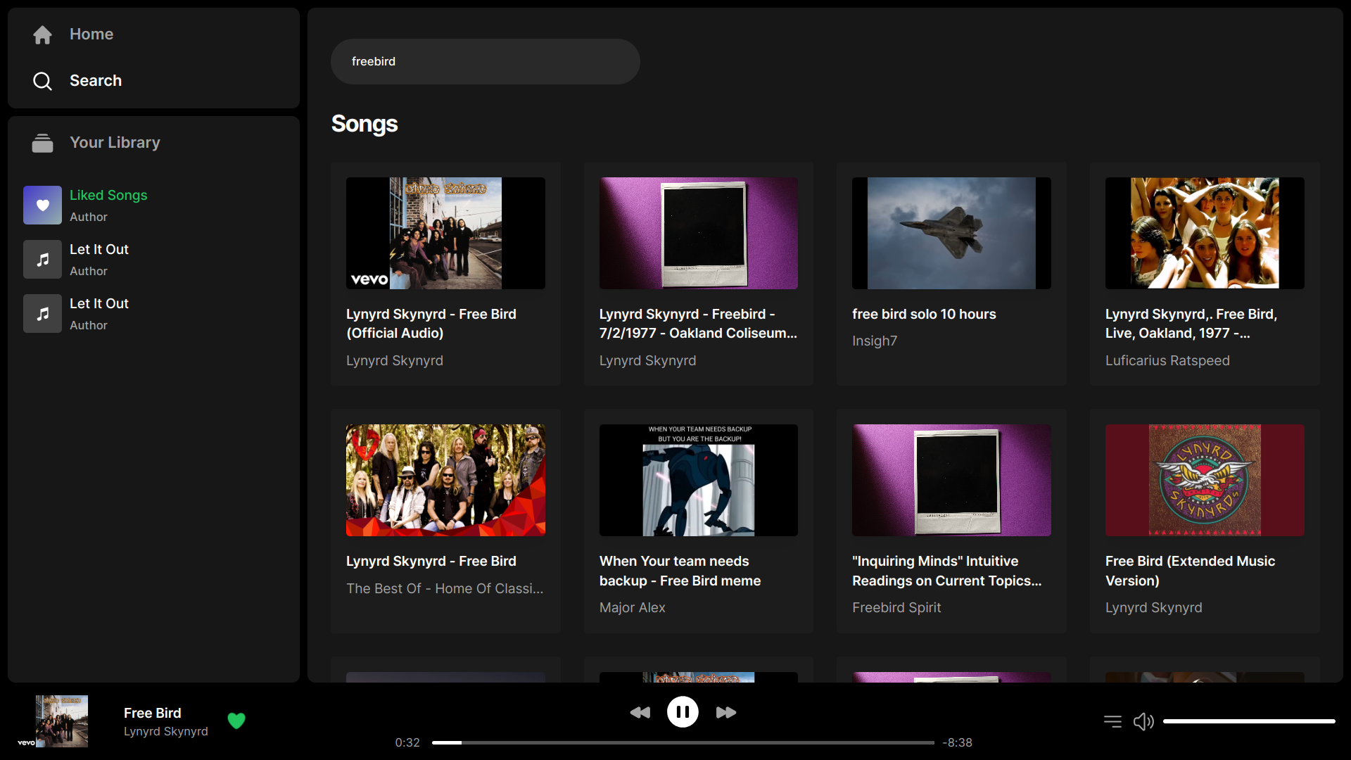Screen dimensions: 1351x760
Task: Open Your Library label
Action: point(115,143)
